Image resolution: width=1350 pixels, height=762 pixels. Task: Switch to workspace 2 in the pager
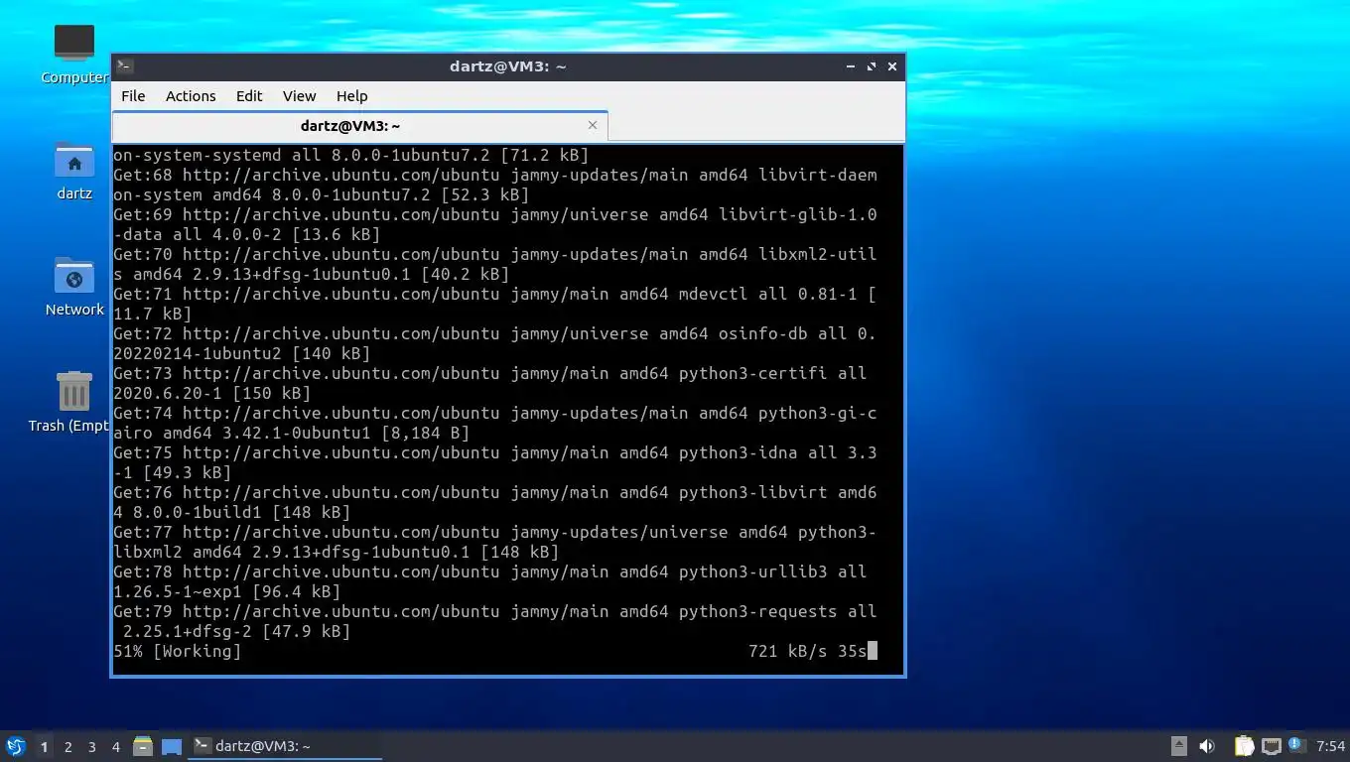pos(67,746)
